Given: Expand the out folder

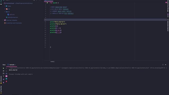Looking at the screenshot, I should 5,9.
